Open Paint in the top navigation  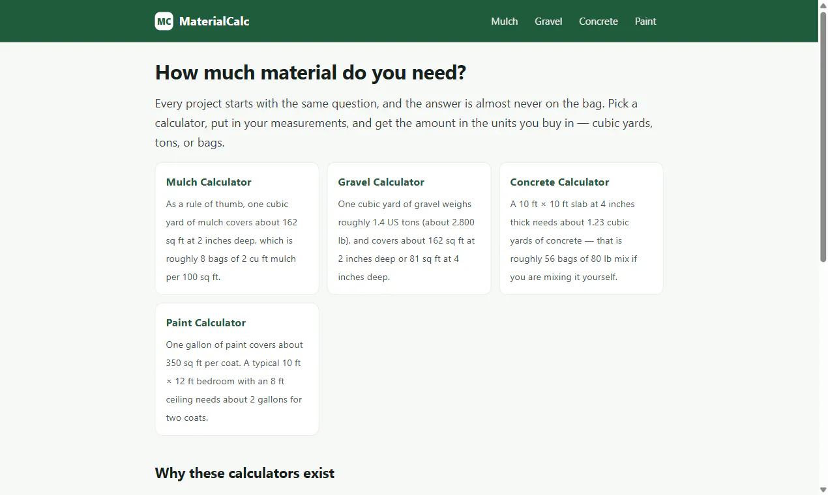[645, 21]
